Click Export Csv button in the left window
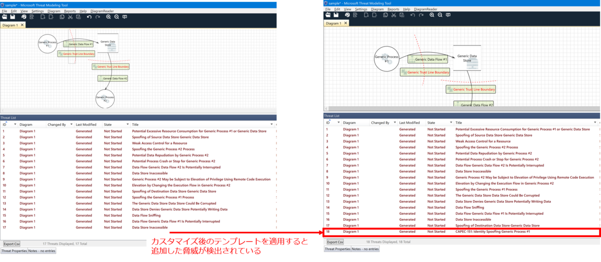The width and height of the screenshot is (601, 262). (12, 243)
